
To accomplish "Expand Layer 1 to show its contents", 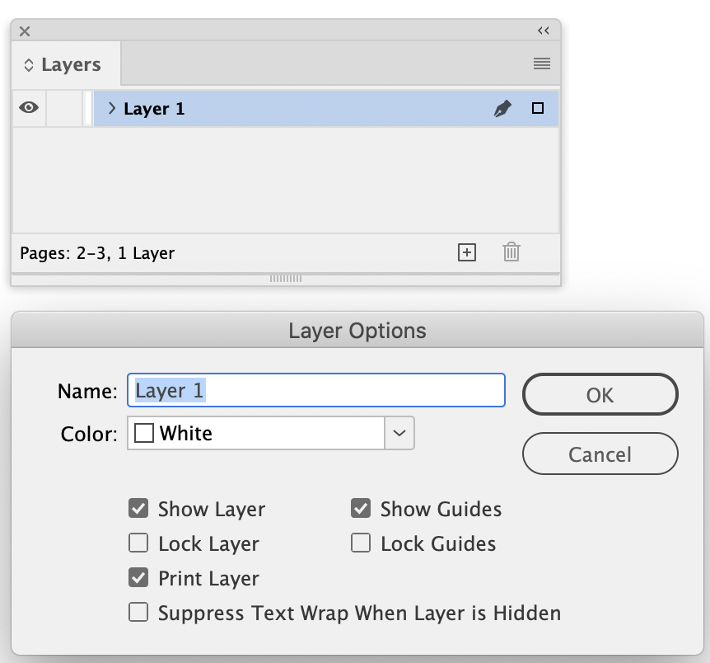I will pos(111,107).
